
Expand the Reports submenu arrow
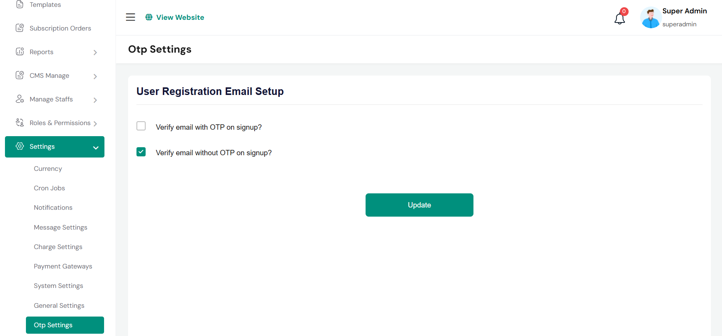pyautogui.click(x=95, y=52)
